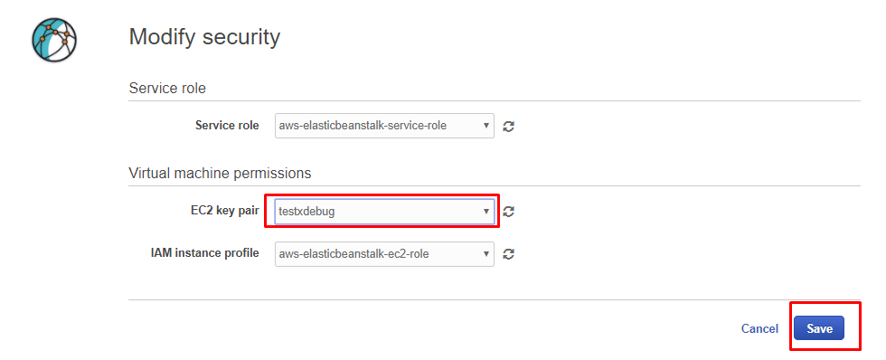
Task: Click the Modify security page title
Action: point(204,37)
